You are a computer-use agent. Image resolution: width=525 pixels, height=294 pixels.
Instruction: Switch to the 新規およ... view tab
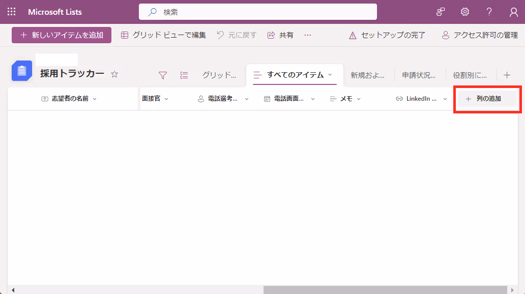click(368, 75)
